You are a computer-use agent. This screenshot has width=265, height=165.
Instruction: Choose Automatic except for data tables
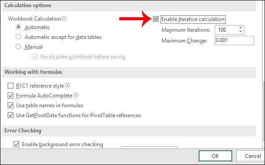pyautogui.click(x=18, y=37)
